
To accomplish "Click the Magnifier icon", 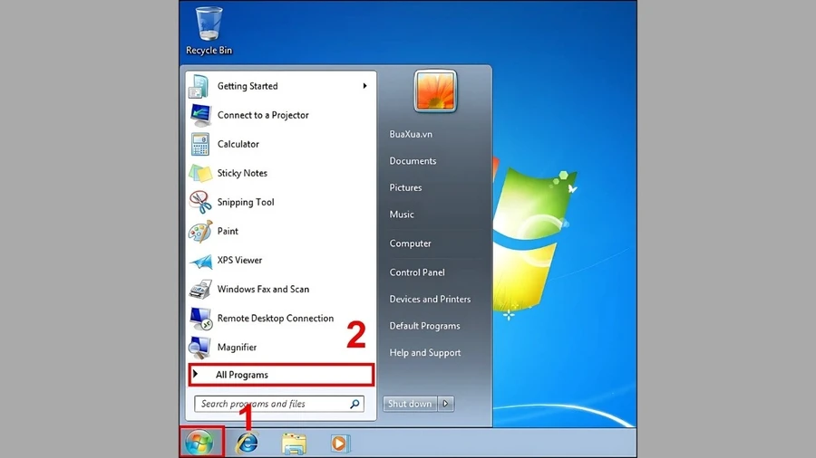I will point(199,348).
